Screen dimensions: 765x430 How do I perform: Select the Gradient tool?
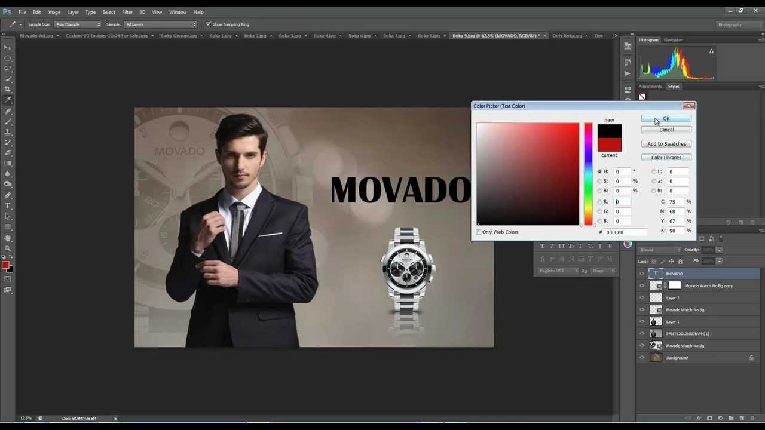8,163
